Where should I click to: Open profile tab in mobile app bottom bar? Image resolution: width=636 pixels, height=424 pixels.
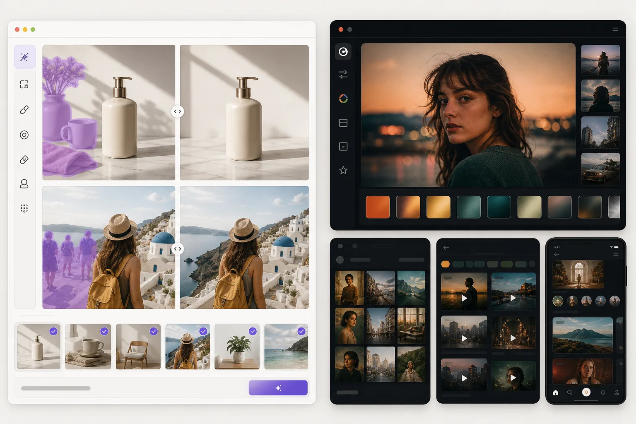(x=617, y=393)
